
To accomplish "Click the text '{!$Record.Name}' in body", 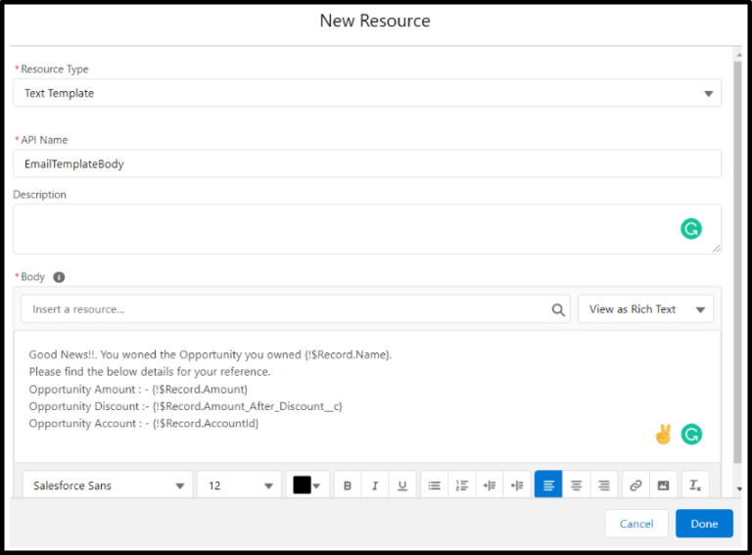I will tap(348, 354).
